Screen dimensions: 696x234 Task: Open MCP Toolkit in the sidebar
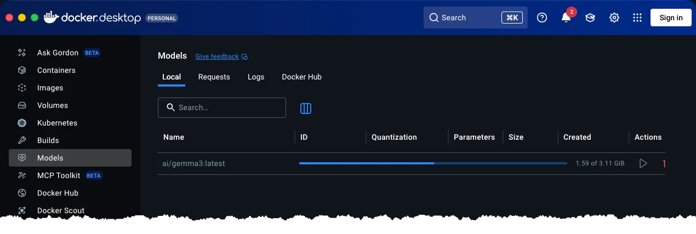59,175
